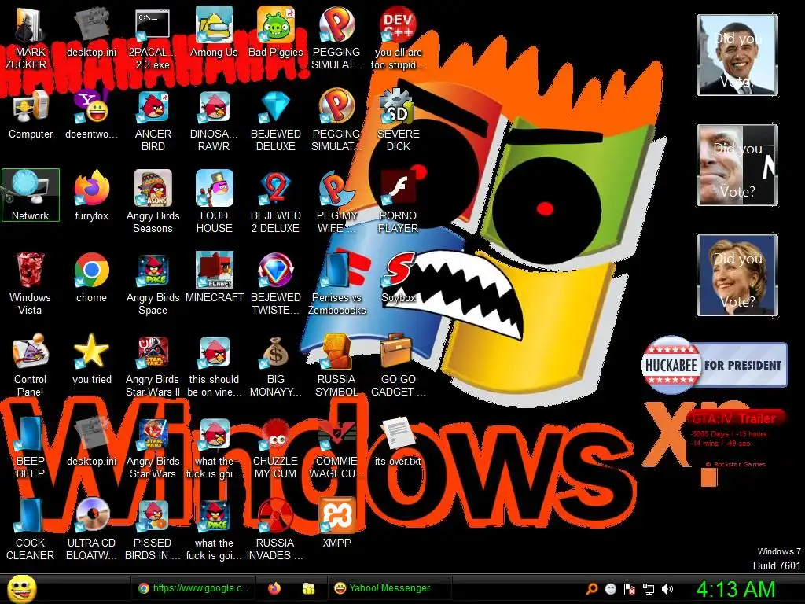Viewport: 805px width, 604px height.
Task: Open the Among Us shortcut
Action: 214,33
